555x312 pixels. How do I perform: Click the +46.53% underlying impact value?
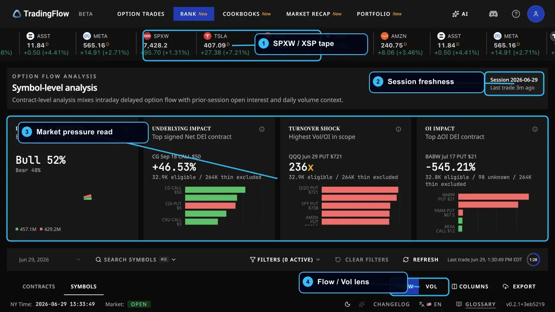[174, 167]
